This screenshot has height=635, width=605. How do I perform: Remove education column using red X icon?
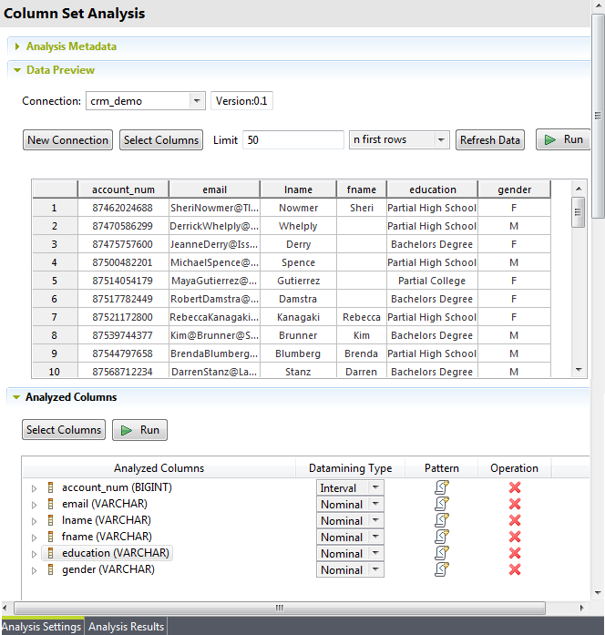tap(515, 553)
